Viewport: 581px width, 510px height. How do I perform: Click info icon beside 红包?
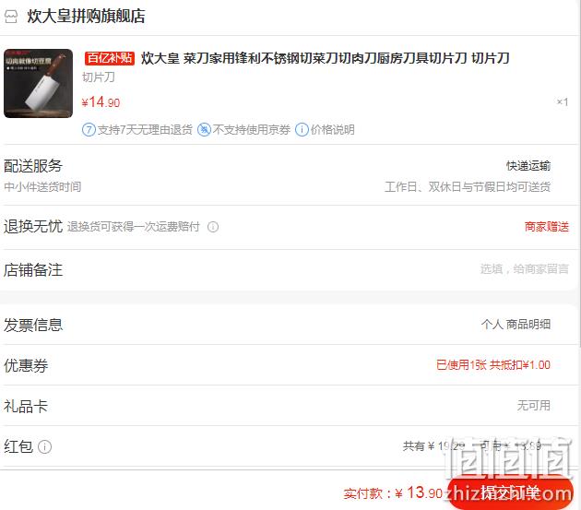45,446
